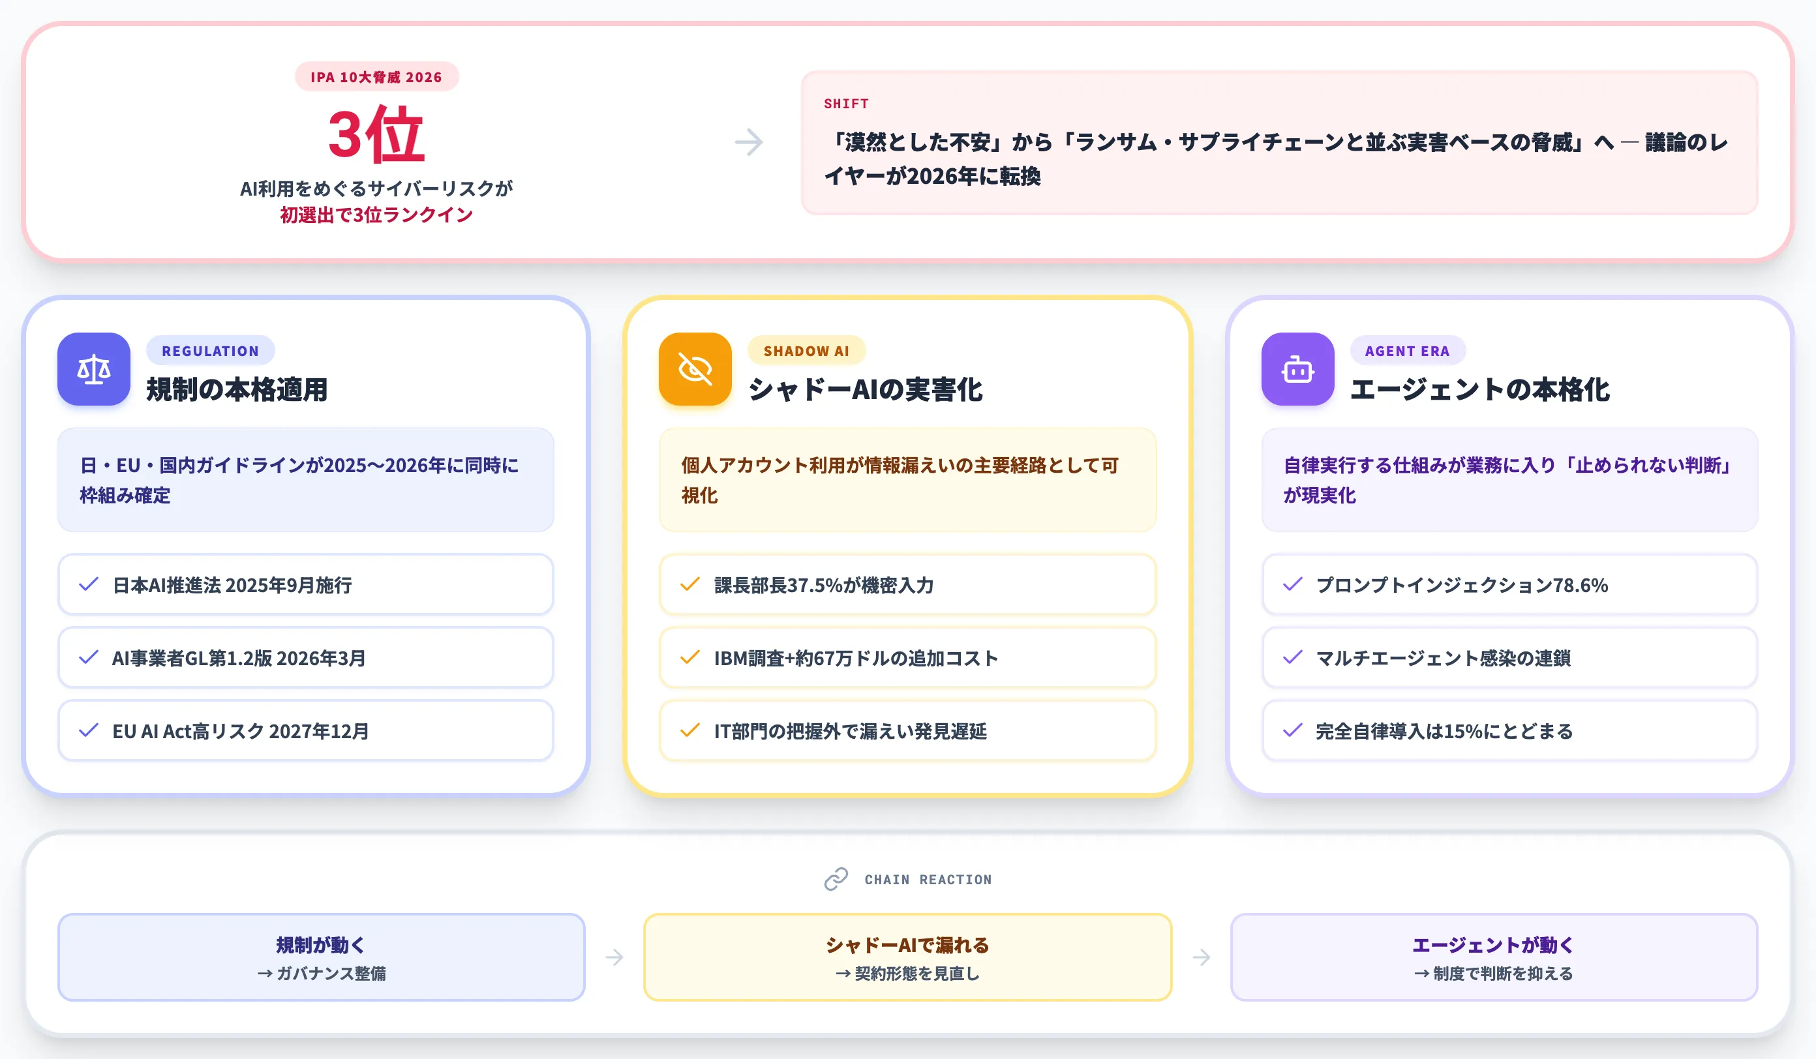Click the 規制の本格適用 heading
Screen dimensions: 1816x1059
pyautogui.click(x=236, y=390)
